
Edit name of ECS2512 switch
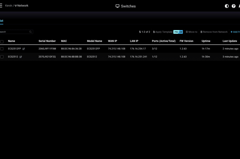pos(21,57)
